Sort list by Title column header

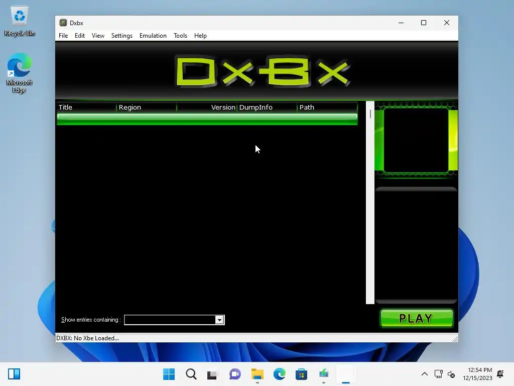[x=86, y=108]
